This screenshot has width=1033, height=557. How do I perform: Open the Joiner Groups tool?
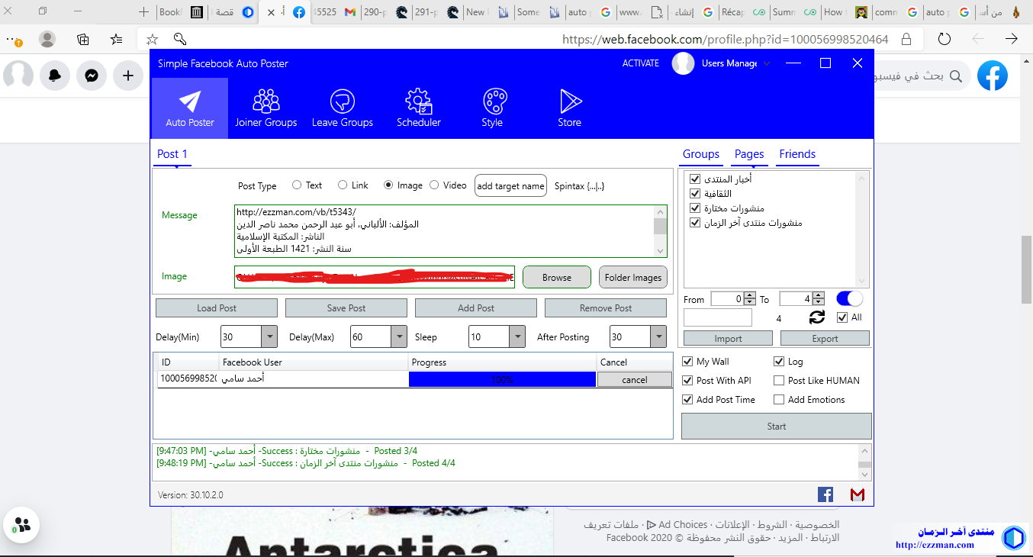point(265,108)
